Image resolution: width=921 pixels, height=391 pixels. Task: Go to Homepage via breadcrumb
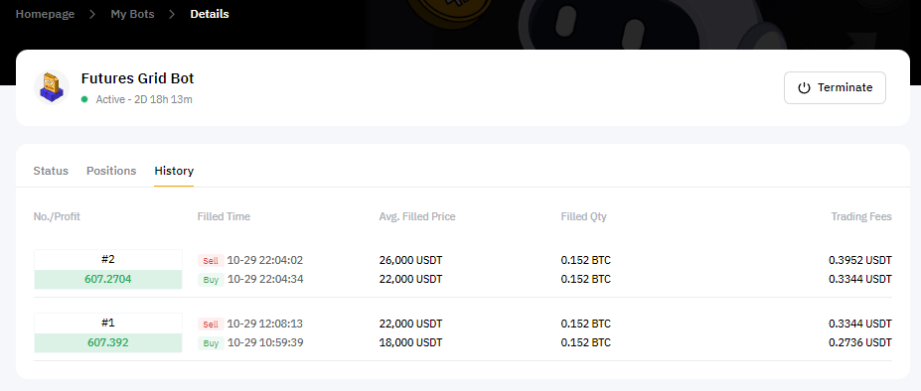[46, 14]
